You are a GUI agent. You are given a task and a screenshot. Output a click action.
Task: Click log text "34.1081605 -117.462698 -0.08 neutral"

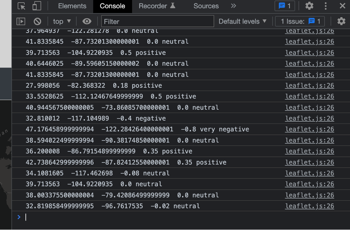(98, 173)
